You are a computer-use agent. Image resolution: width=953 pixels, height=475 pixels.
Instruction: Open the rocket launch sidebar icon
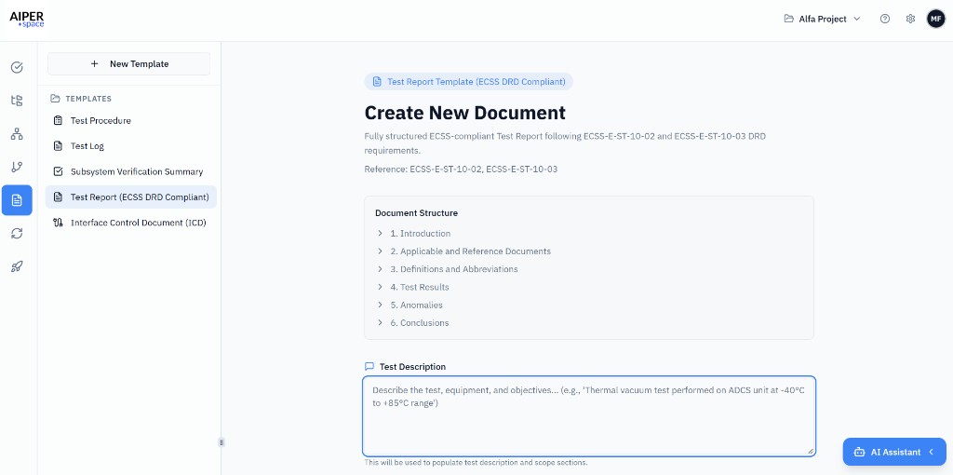click(x=17, y=265)
